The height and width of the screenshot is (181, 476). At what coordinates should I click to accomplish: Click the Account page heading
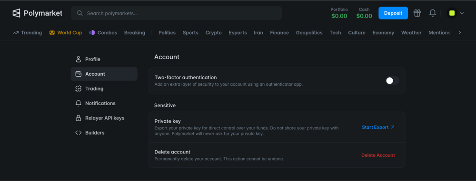pyautogui.click(x=167, y=57)
